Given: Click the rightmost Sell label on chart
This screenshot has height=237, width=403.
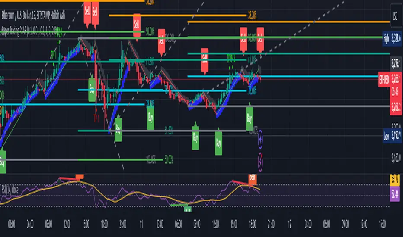Looking at the screenshot, I should pyautogui.click(x=260, y=40).
